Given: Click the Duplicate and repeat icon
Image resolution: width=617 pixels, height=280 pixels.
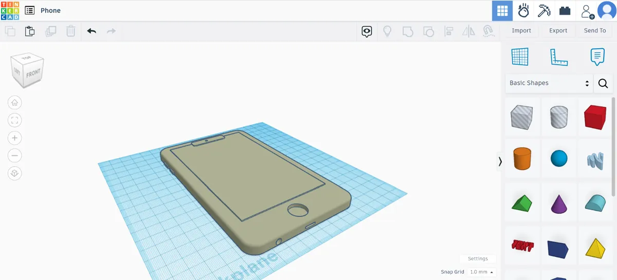Looking at the screenshot, I should 50,31.
